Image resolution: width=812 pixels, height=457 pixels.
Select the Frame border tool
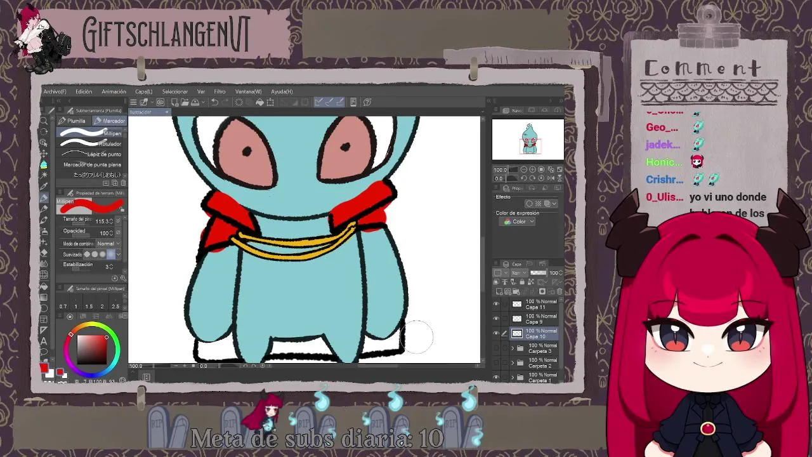[x=44, y=319]
